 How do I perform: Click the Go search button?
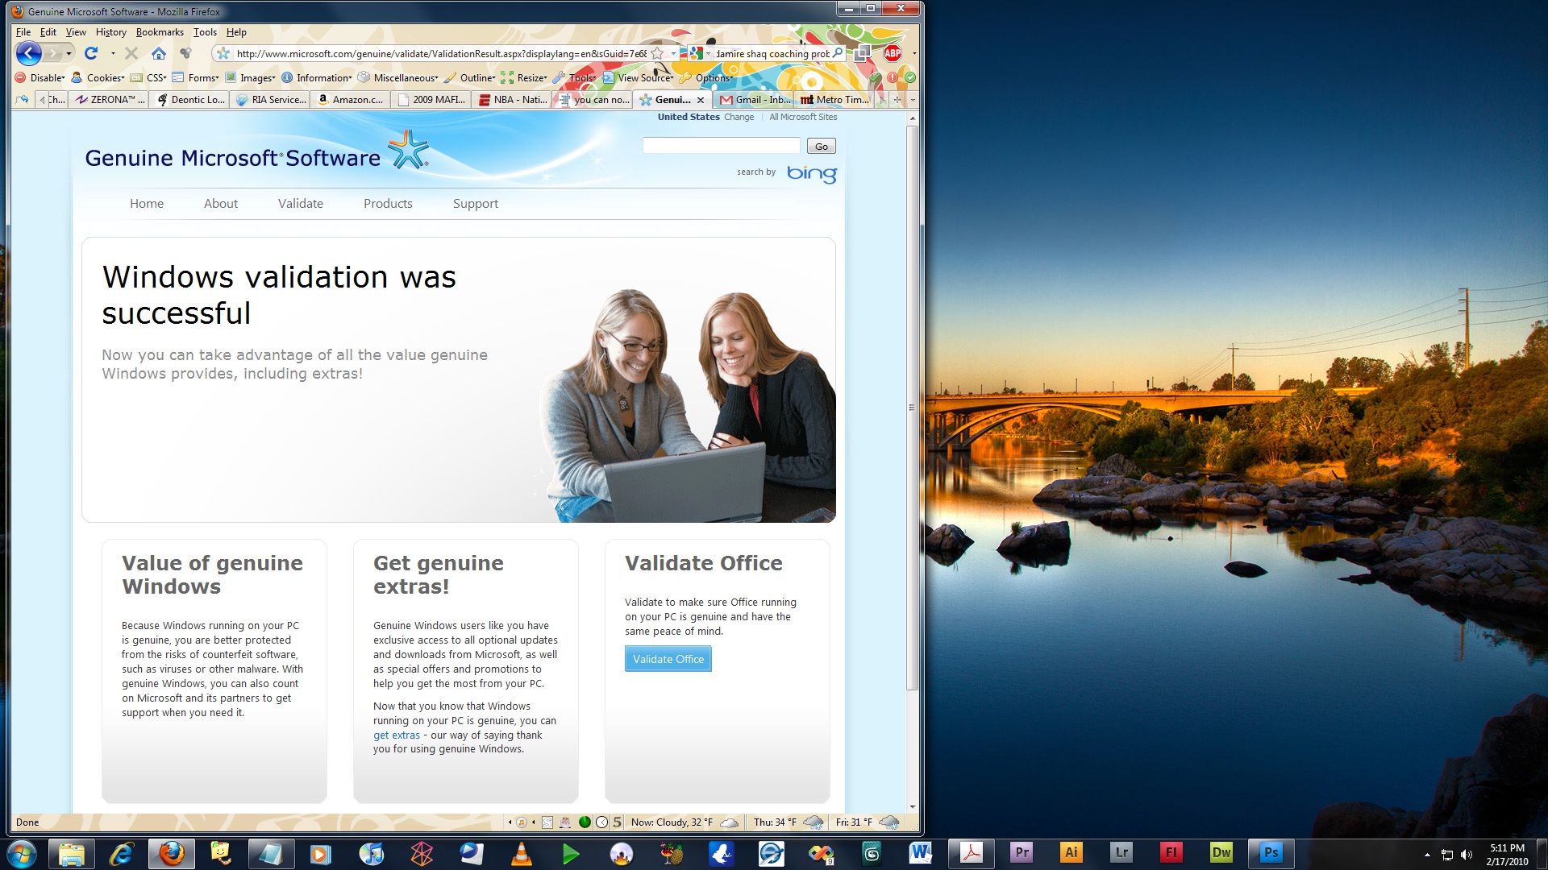821,146
